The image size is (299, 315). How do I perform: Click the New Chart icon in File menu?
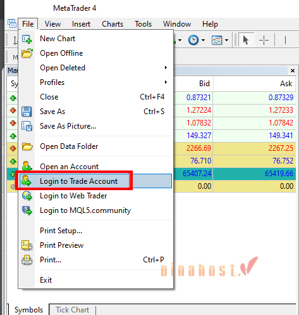point(27,39)
